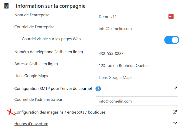Open SMTP configuration external link icon
Viewport: 193px width, 131px height.
click(x=175, y=88)
